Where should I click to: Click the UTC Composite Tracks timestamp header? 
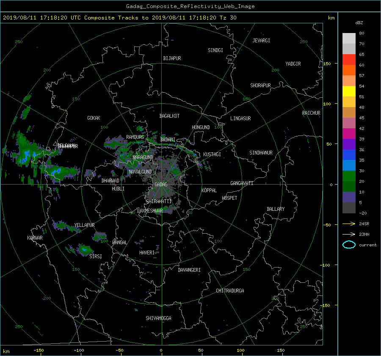tap(119, 17)
